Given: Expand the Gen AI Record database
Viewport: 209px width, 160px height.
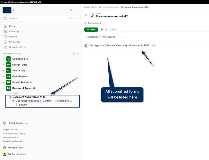Looking at the screenshot, I should click(x=4, y=76).
